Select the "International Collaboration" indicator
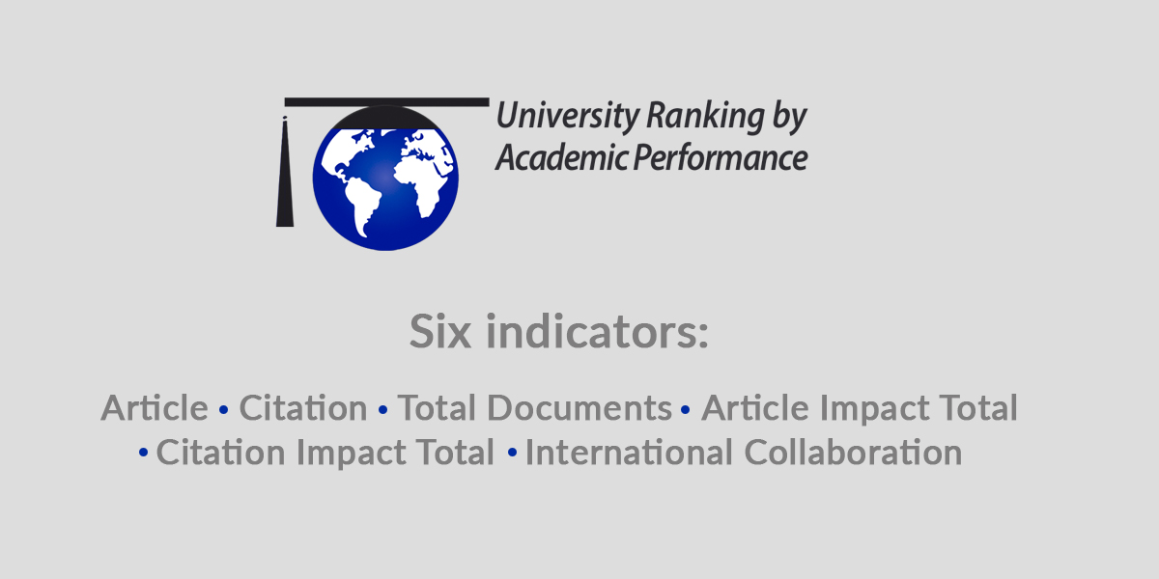 (744, 452)
